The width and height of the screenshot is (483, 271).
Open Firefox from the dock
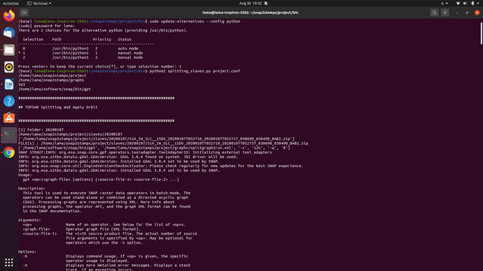9,15
